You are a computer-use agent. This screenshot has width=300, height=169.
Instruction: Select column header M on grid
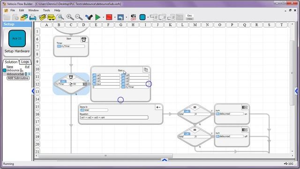(x=195, y=25)
